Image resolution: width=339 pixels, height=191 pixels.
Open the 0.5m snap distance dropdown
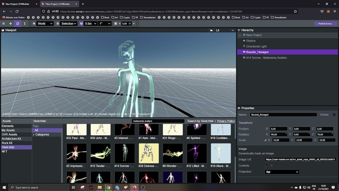91,24
